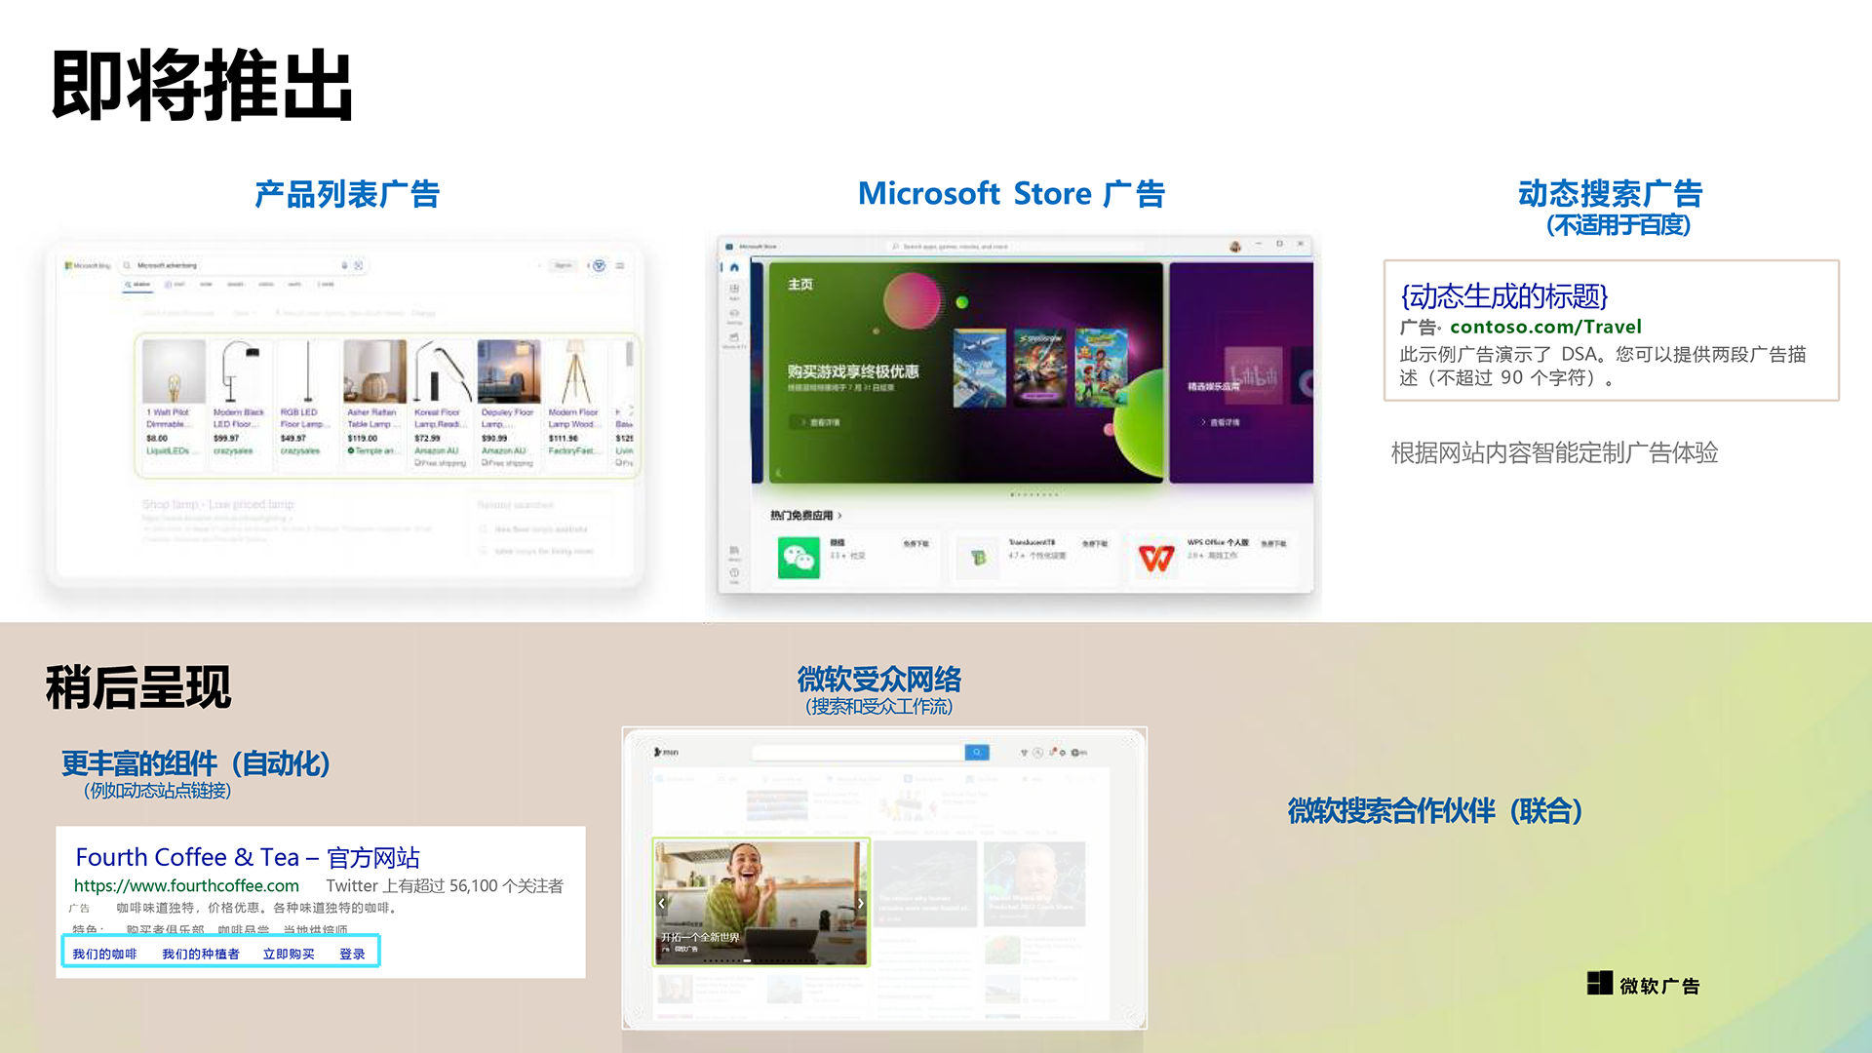Open the Apps icon in Microsoft Store sidebar
The image size is (1872, 1053).
(734, 291)
